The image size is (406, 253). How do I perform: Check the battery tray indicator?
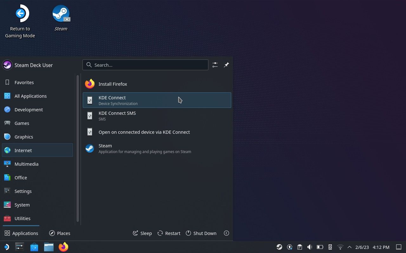[320, 247]
